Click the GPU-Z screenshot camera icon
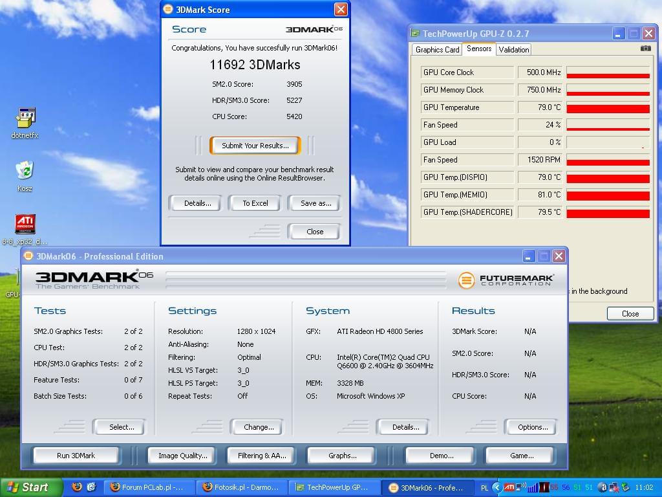662x497 pixels. point(645,48)
